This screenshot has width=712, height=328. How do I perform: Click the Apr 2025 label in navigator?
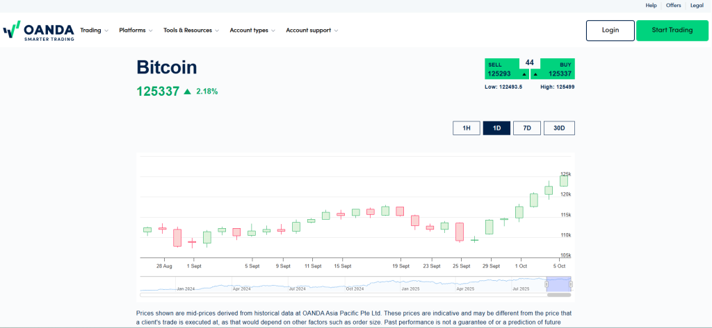pos(465,288)
